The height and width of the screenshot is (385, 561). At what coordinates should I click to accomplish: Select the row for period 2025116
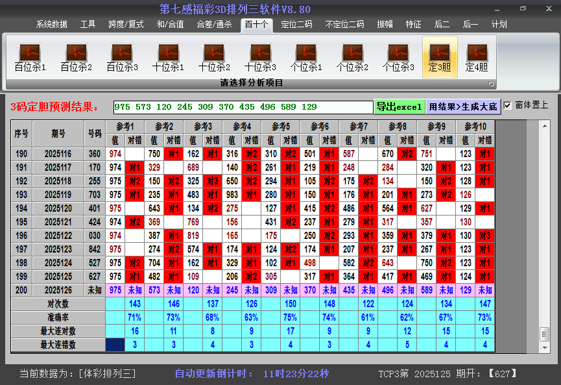252,154
